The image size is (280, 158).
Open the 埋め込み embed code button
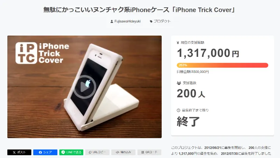pyautogui.click(x=123, y=152)
